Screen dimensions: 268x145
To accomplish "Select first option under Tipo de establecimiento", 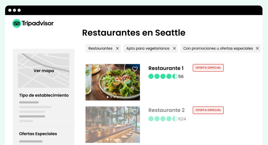I will [29, 102].
